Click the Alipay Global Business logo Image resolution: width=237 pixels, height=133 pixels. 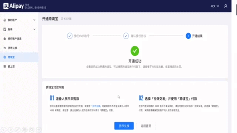pos(25,6)
